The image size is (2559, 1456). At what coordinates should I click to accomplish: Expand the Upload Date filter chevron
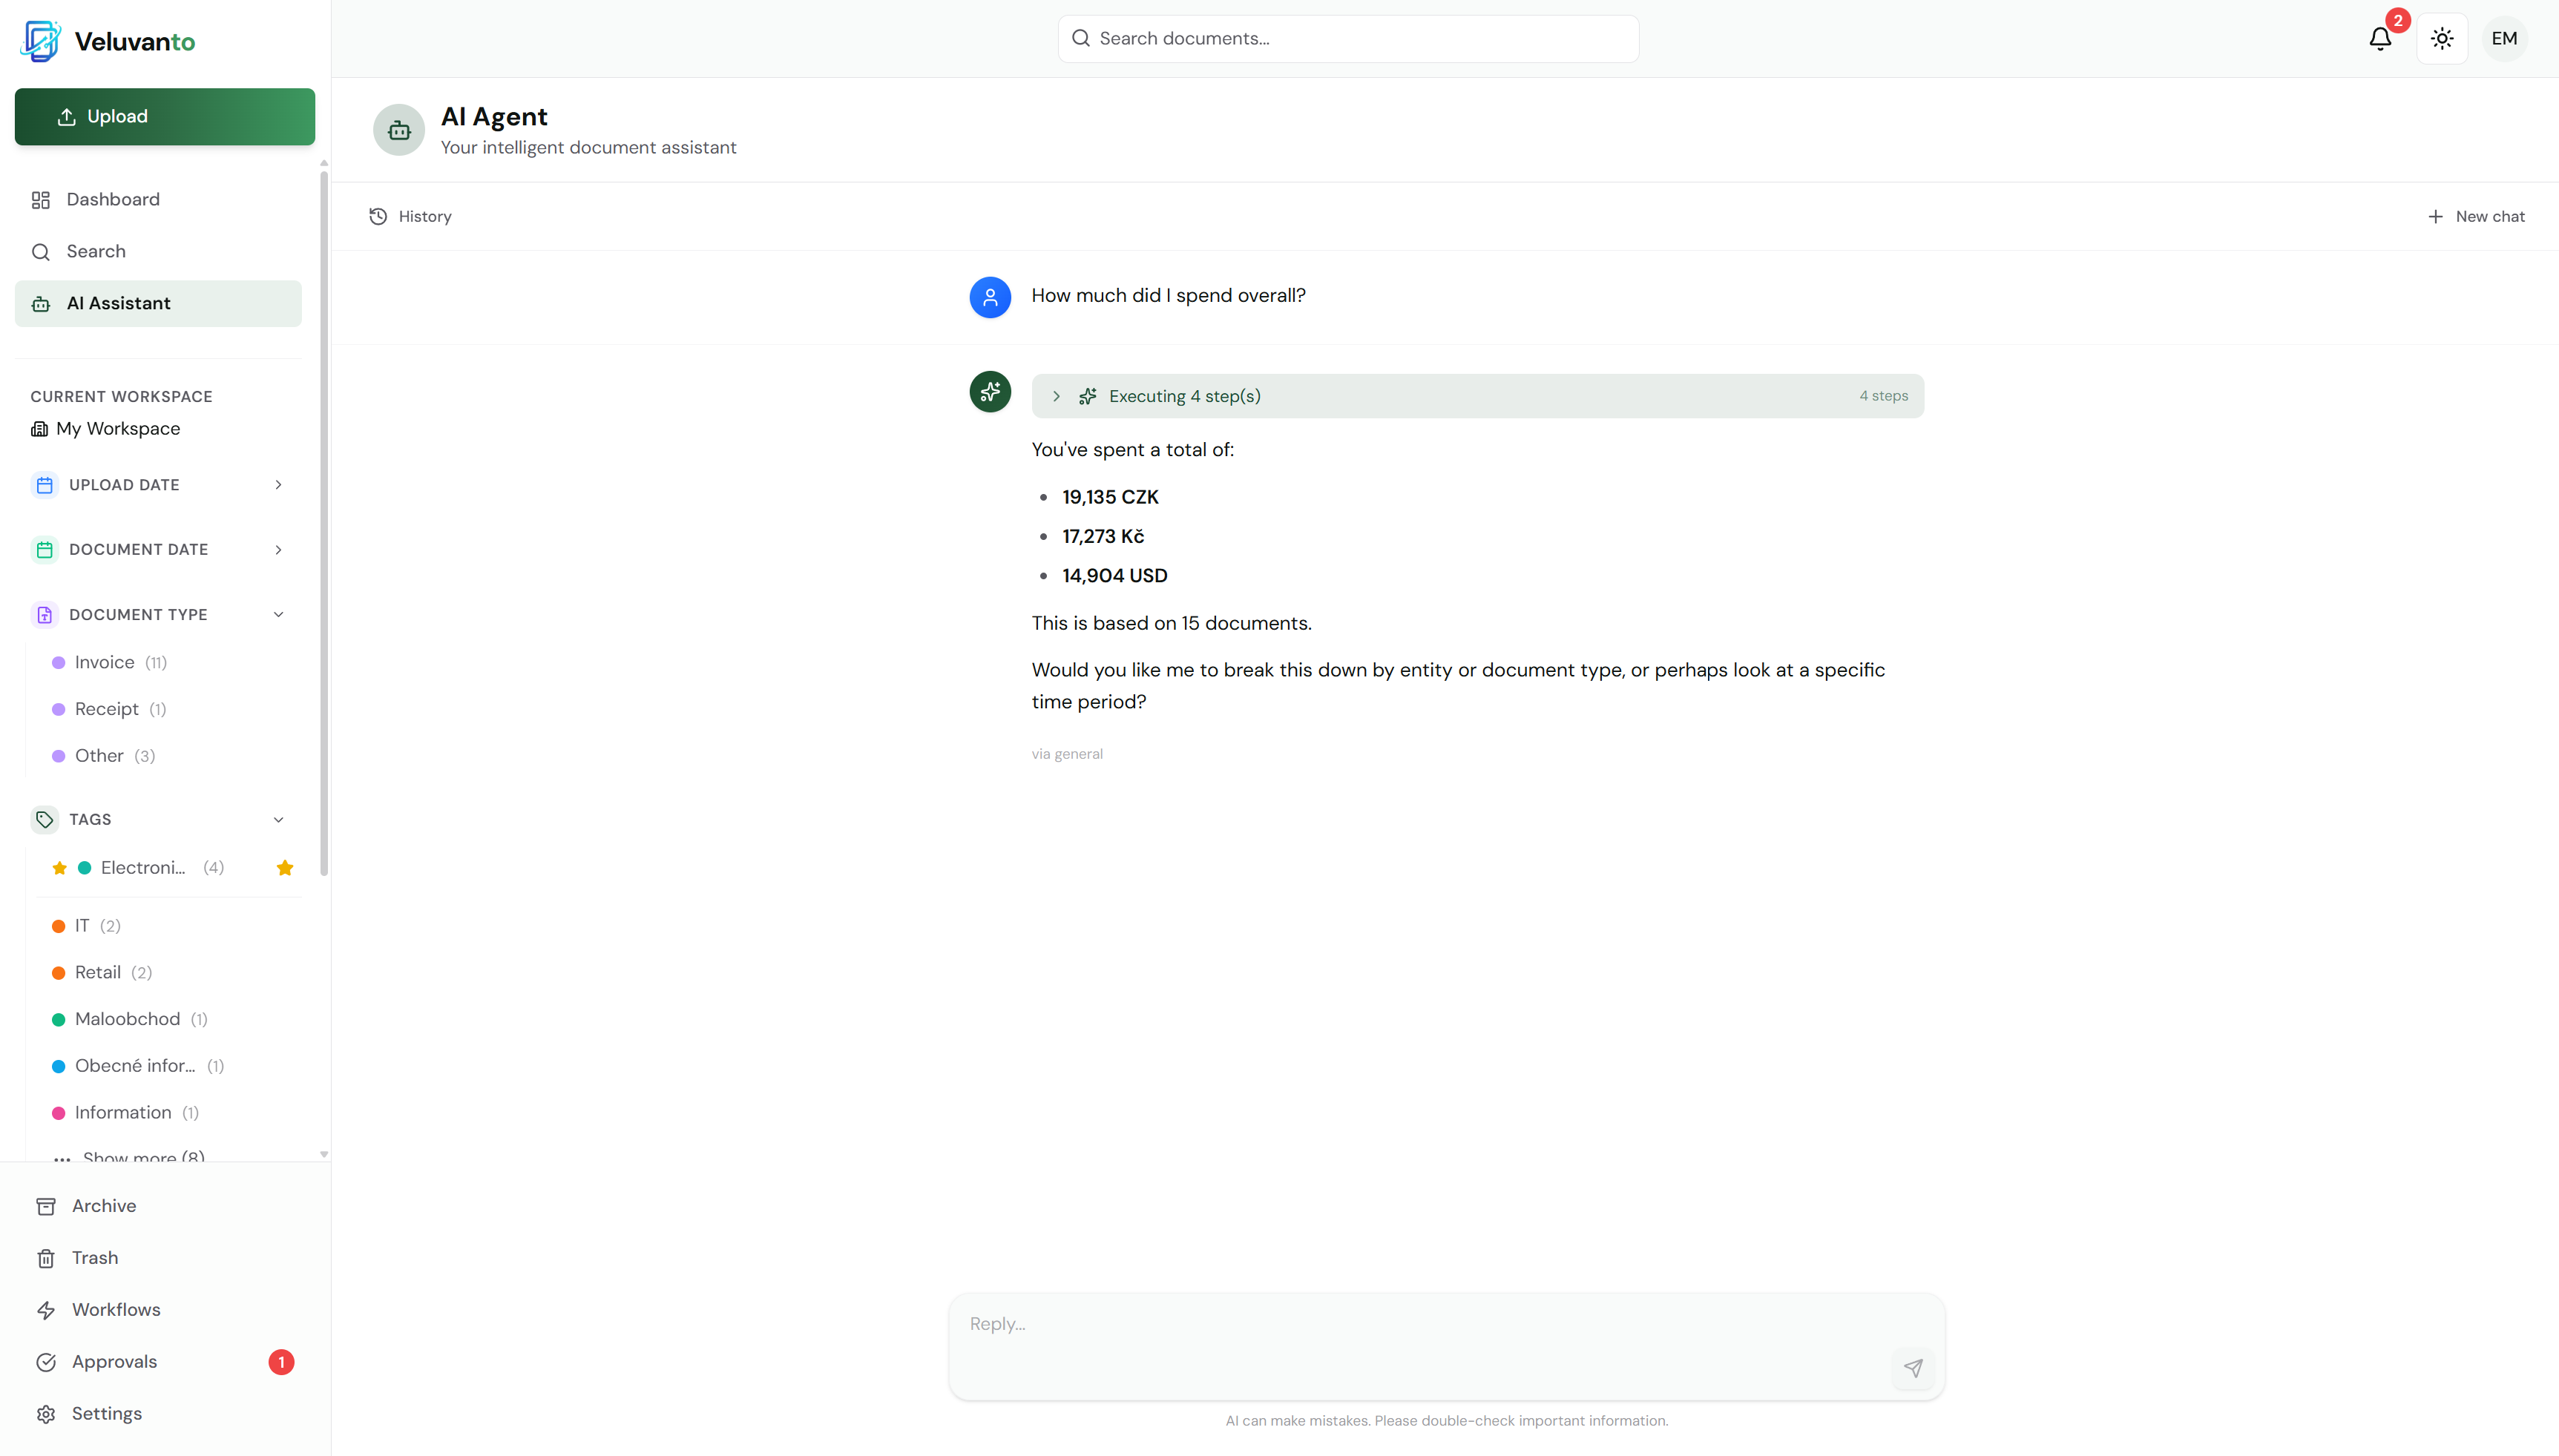pyautogui.click(x=278, y=485)
